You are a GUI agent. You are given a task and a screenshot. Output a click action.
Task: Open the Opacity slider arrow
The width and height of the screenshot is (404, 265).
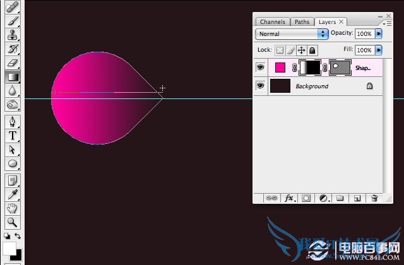coord(379,33)
